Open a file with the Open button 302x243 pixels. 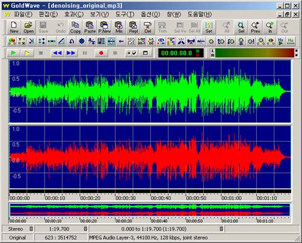28,27
